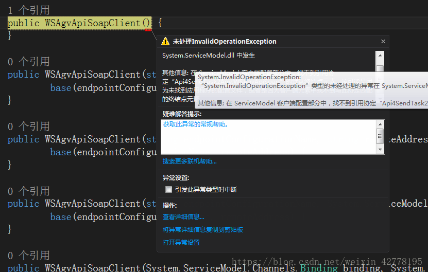Click the troubleshooting tips scrollbar thumb
The image size is (428, 272).
click(380, 136)
